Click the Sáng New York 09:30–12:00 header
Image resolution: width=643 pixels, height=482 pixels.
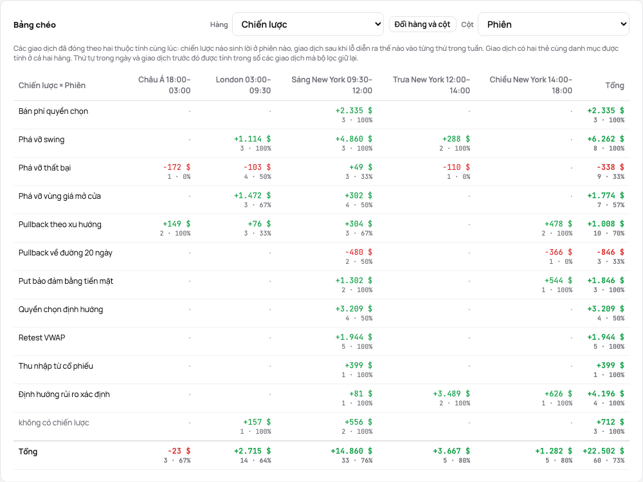[332, 85]
